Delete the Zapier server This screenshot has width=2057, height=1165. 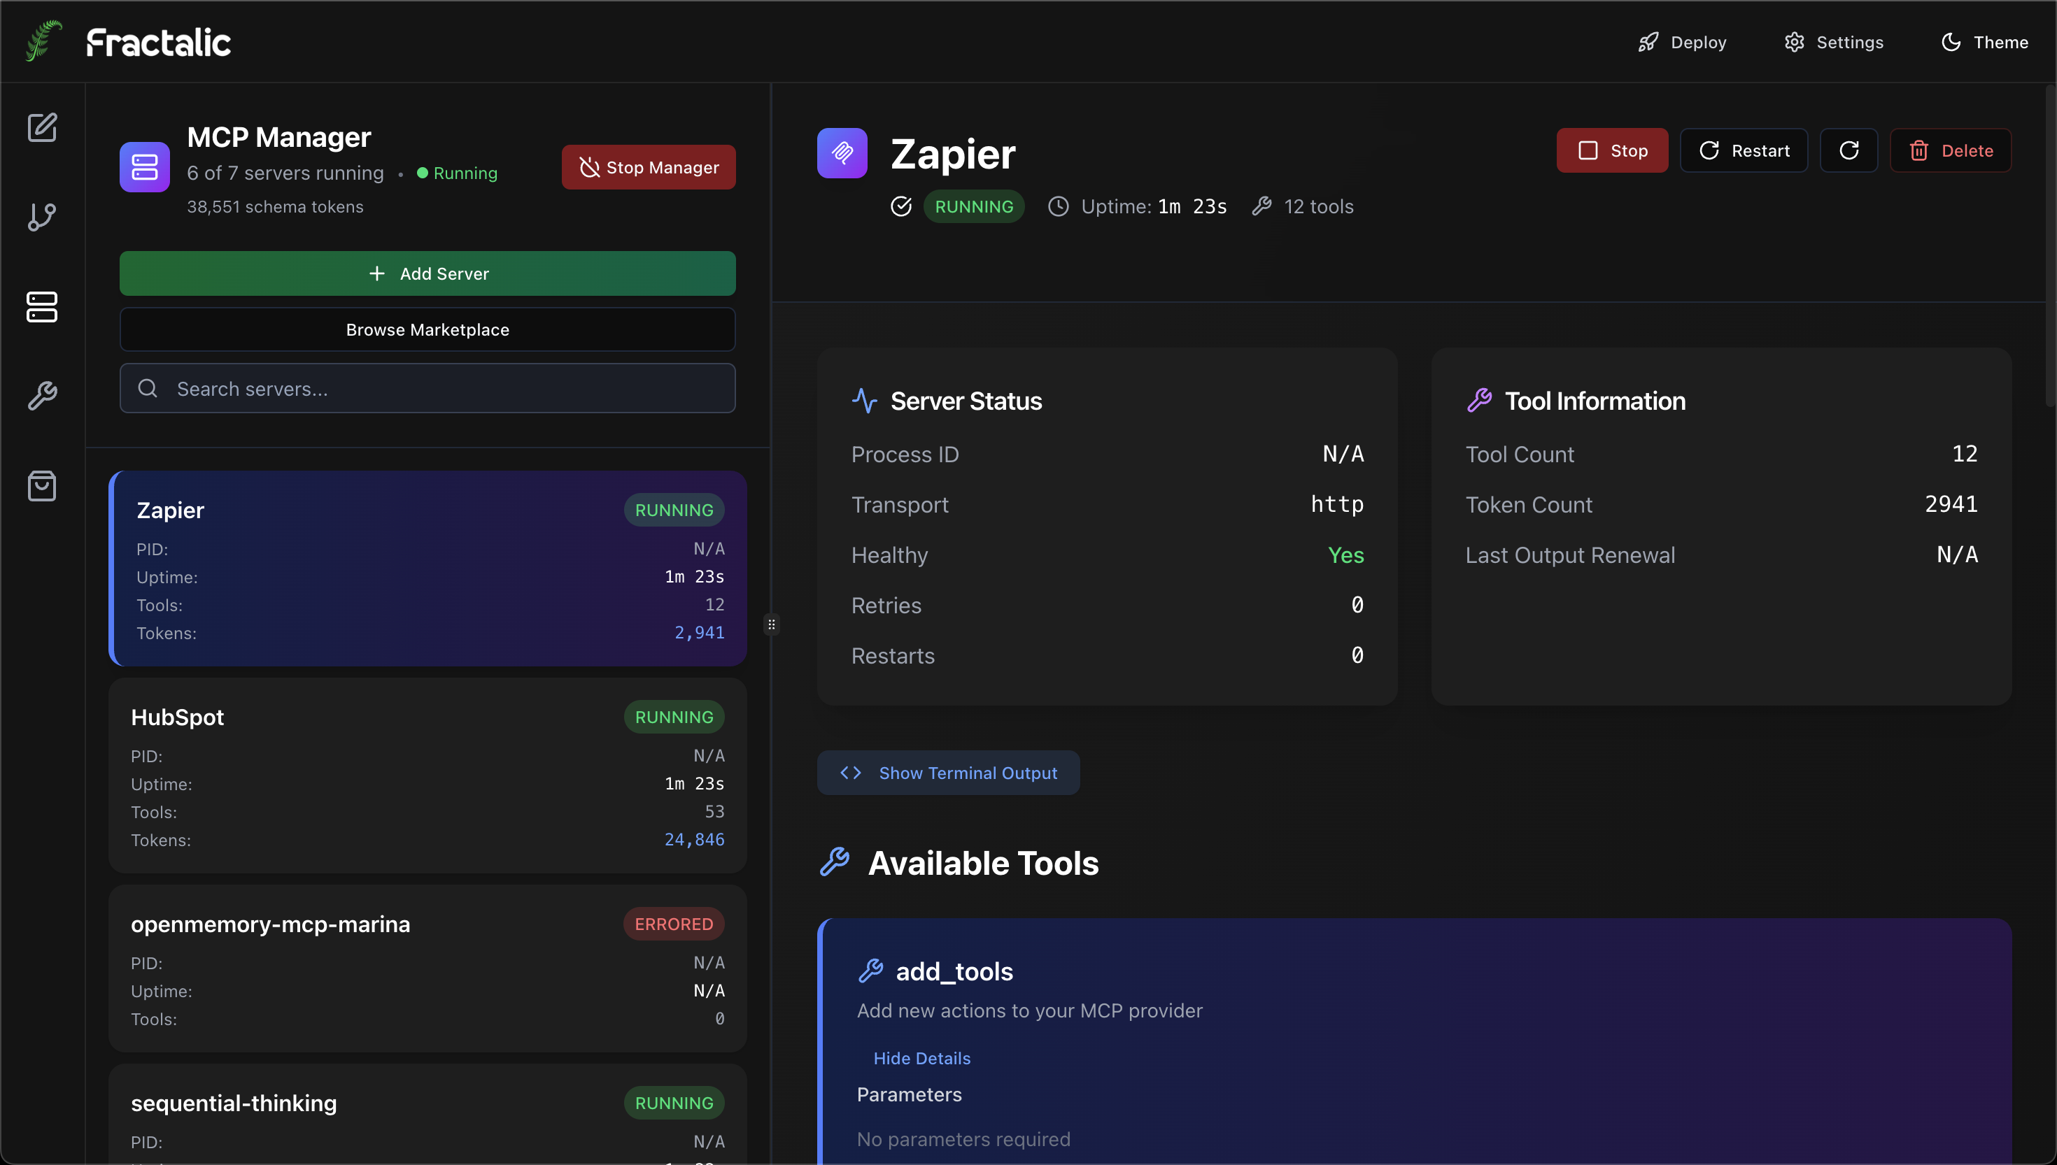click(x=1951, y=150)
